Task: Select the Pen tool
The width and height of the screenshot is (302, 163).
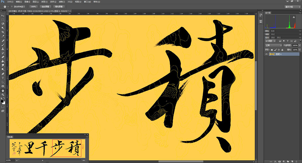Action: click(3, 74)
